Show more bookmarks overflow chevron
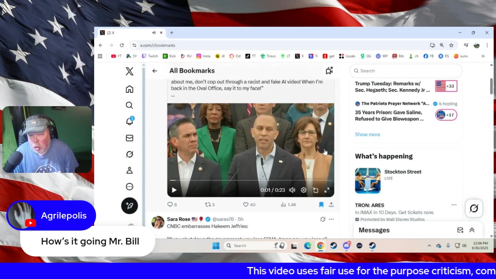The height and width of the screenshot is (279, 496). [x=483, y=56]
